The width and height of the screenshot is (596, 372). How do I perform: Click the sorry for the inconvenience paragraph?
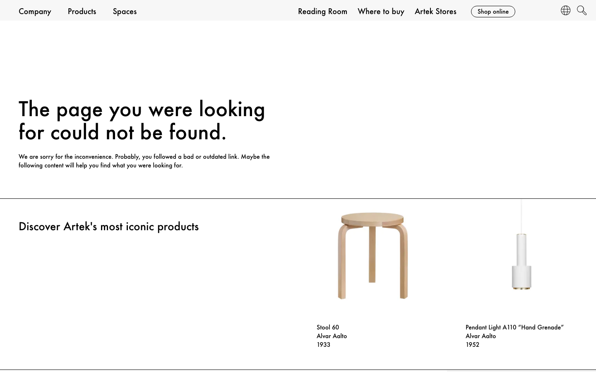pyautogui.click(x=144, y=161)
